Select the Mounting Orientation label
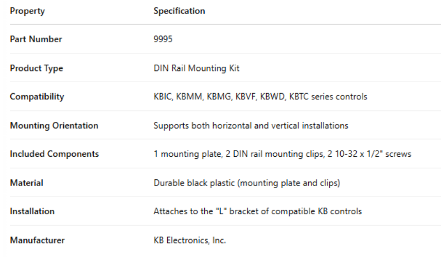 [x=54, y=125]
